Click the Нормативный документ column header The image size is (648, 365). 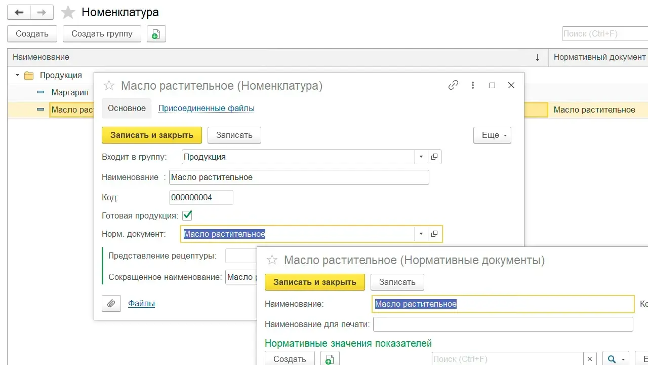point(598,57)
